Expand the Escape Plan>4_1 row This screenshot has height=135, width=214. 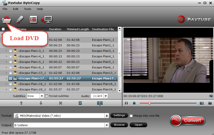point(6,56)
